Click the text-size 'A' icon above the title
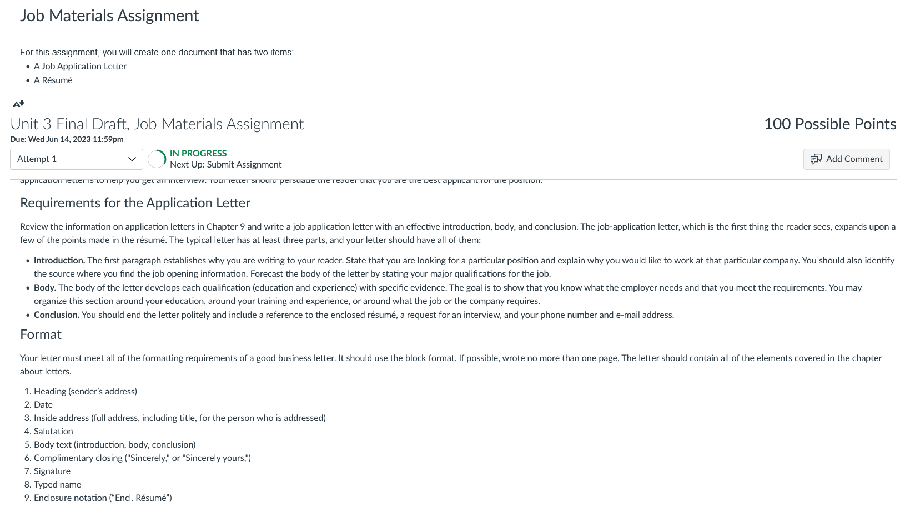900x507 pixels. [18, 104]
